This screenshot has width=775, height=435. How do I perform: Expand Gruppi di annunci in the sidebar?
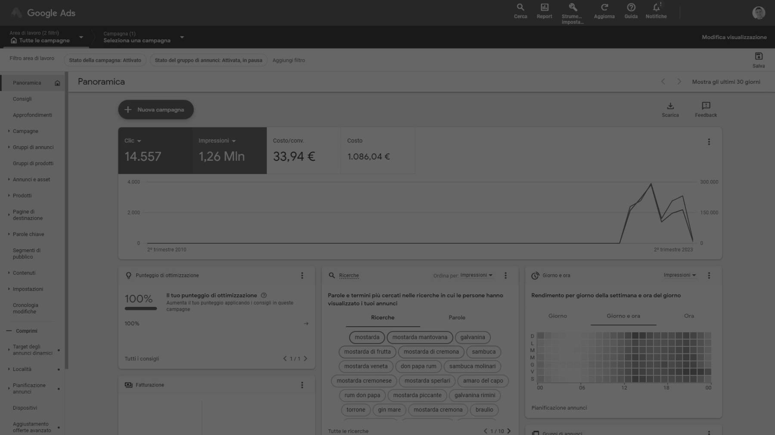point(9,147)
